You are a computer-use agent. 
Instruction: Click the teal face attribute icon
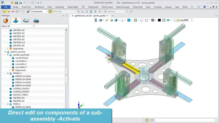[x=168, y=20]
